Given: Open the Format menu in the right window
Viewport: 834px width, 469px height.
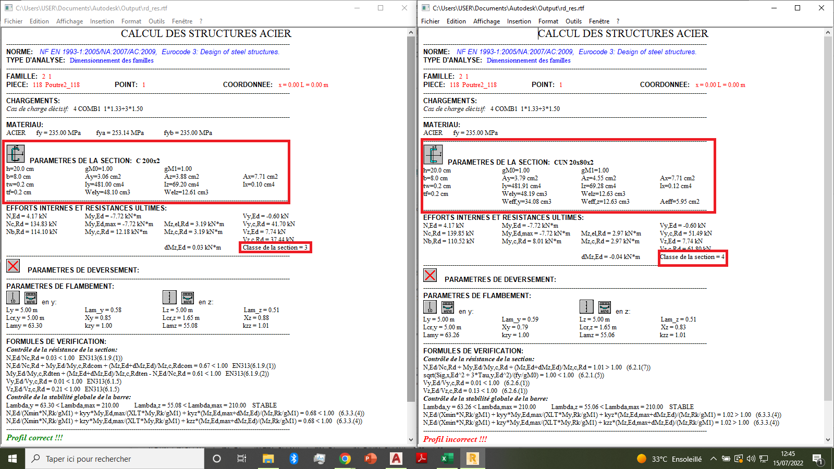Looking at the screenshot, I should tap(548, 21).
